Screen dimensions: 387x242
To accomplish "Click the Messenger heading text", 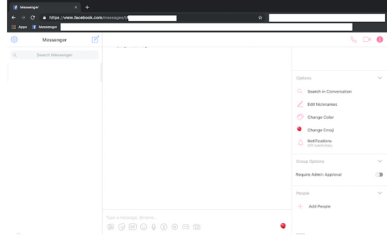I will click(x=54, y=40).
